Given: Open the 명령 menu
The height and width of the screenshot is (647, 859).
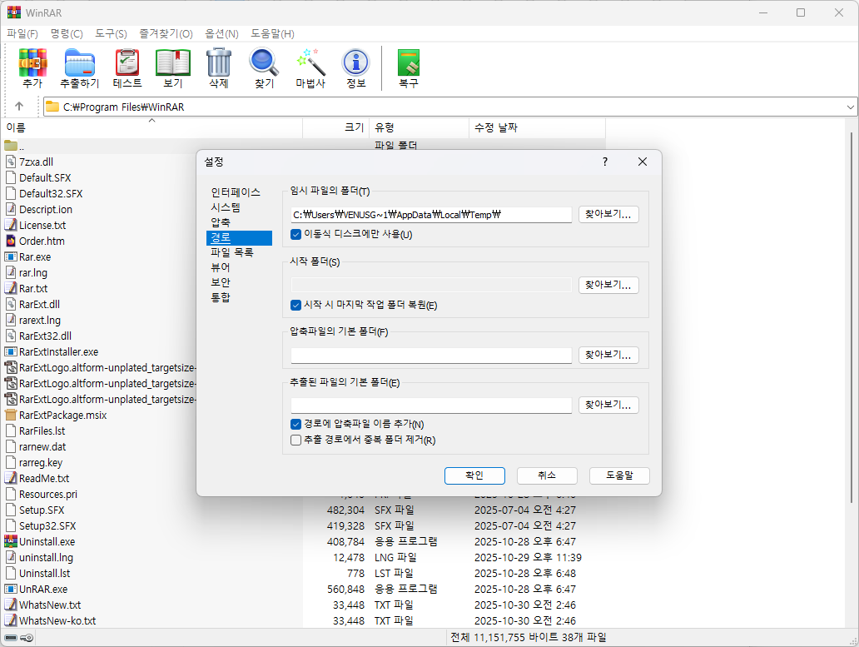Looking at the screenshot, I should (x=67, y=34).
